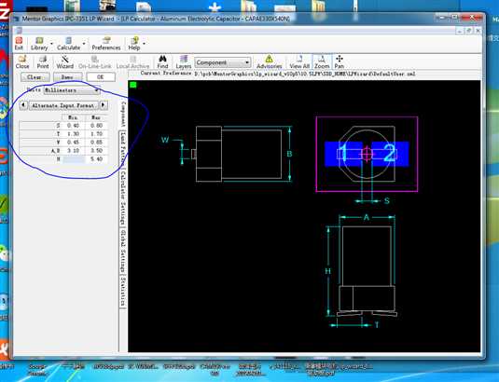Click the Demo button
The image size is (499, 382).
[x=67, y=77]
